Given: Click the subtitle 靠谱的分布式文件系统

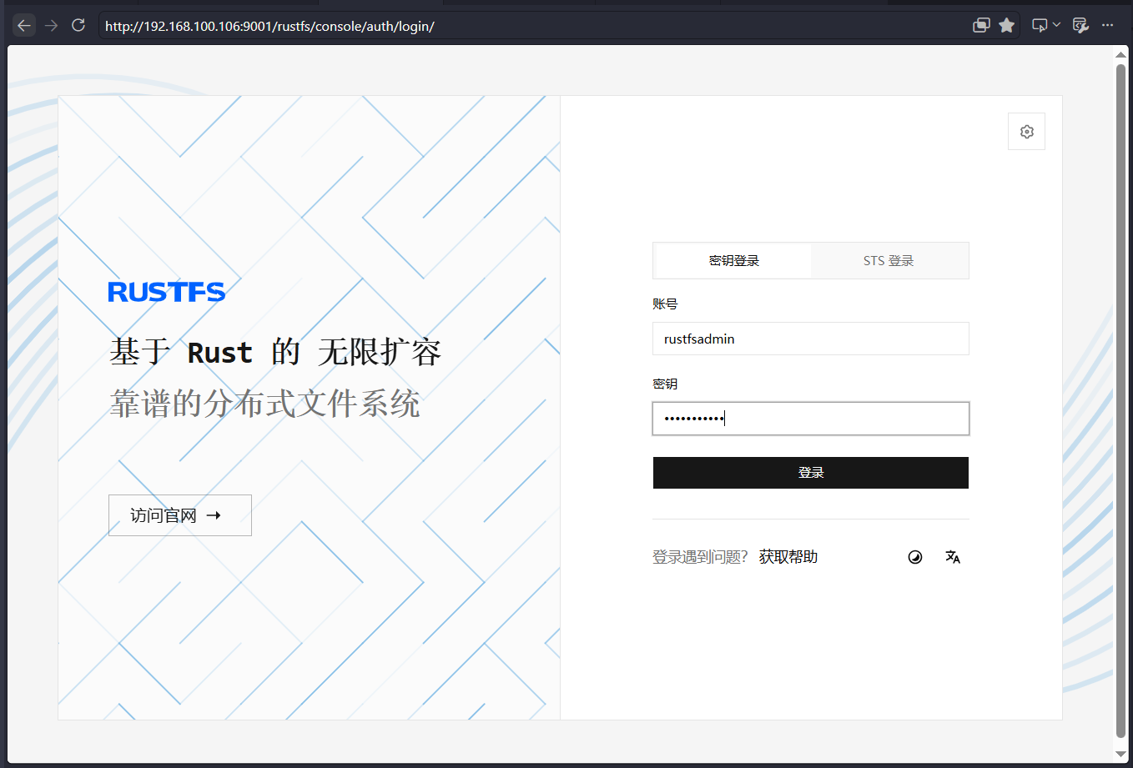Looking at the screenshot, I should click(264, 404).
